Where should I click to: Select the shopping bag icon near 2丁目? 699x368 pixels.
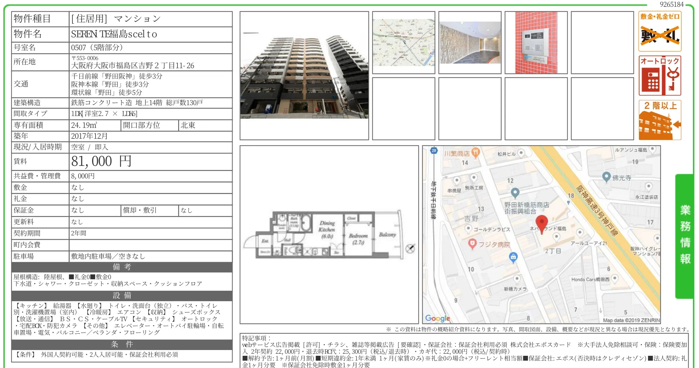[x=513, y=257]
